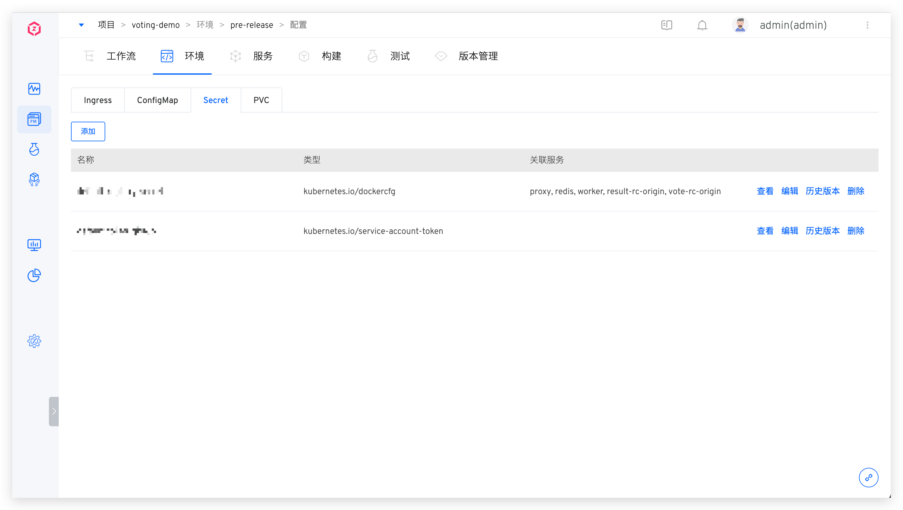The image size is (903, 510).
Task: Switch to the ConfigMap tab
Action: 158,100
